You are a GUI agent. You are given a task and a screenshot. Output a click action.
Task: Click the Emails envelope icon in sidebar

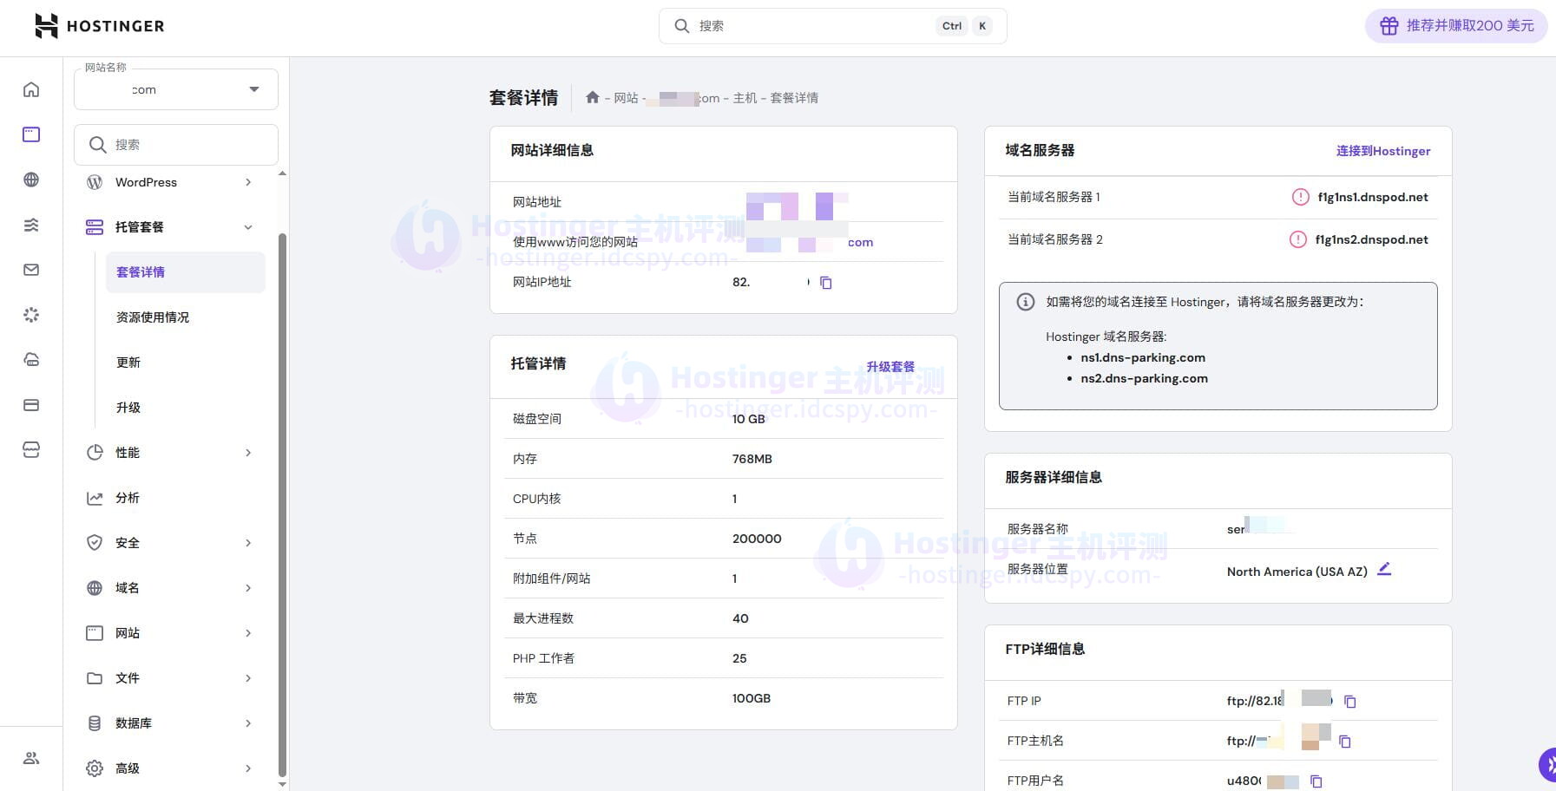[x=31, y=270]
